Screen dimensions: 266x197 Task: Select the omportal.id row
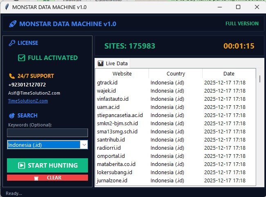[x=176, y=156]
